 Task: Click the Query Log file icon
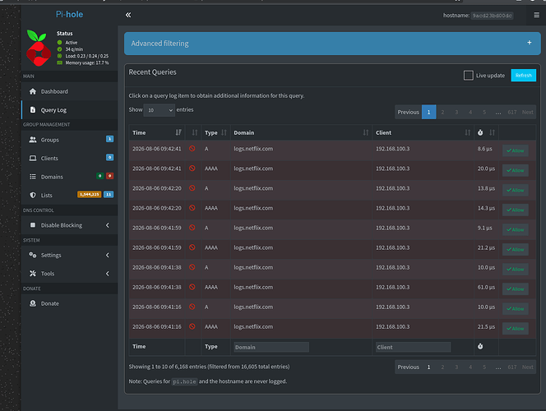(x=33, y=110)
